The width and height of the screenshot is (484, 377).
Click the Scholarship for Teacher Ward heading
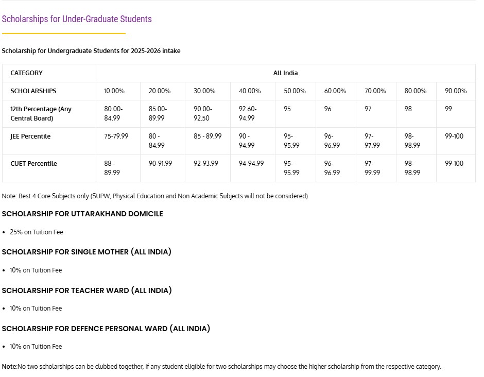click(x=87, y=290)
